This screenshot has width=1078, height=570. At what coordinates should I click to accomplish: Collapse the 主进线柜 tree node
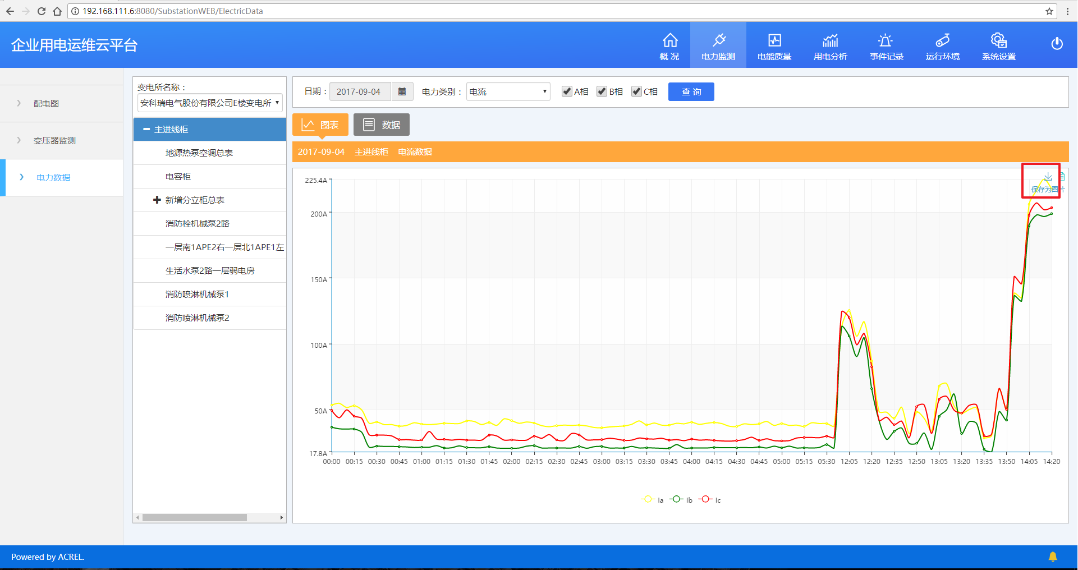pyautogui.click(x=146, y=129)
